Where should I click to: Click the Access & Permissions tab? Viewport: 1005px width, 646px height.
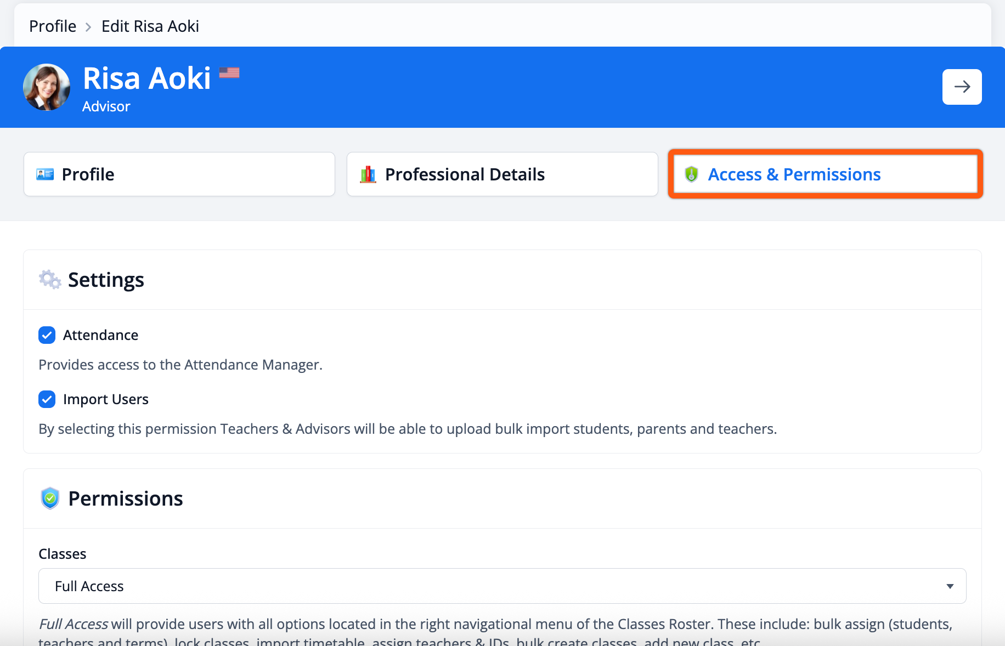point(825,174)
